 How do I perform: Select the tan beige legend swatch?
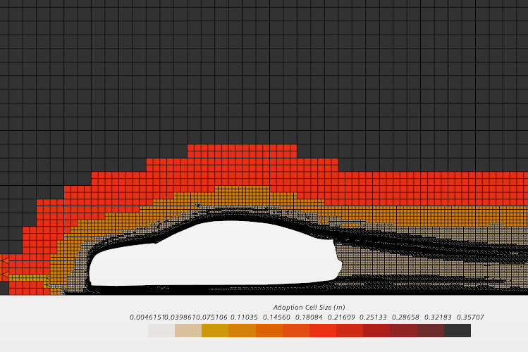(188, 330)
